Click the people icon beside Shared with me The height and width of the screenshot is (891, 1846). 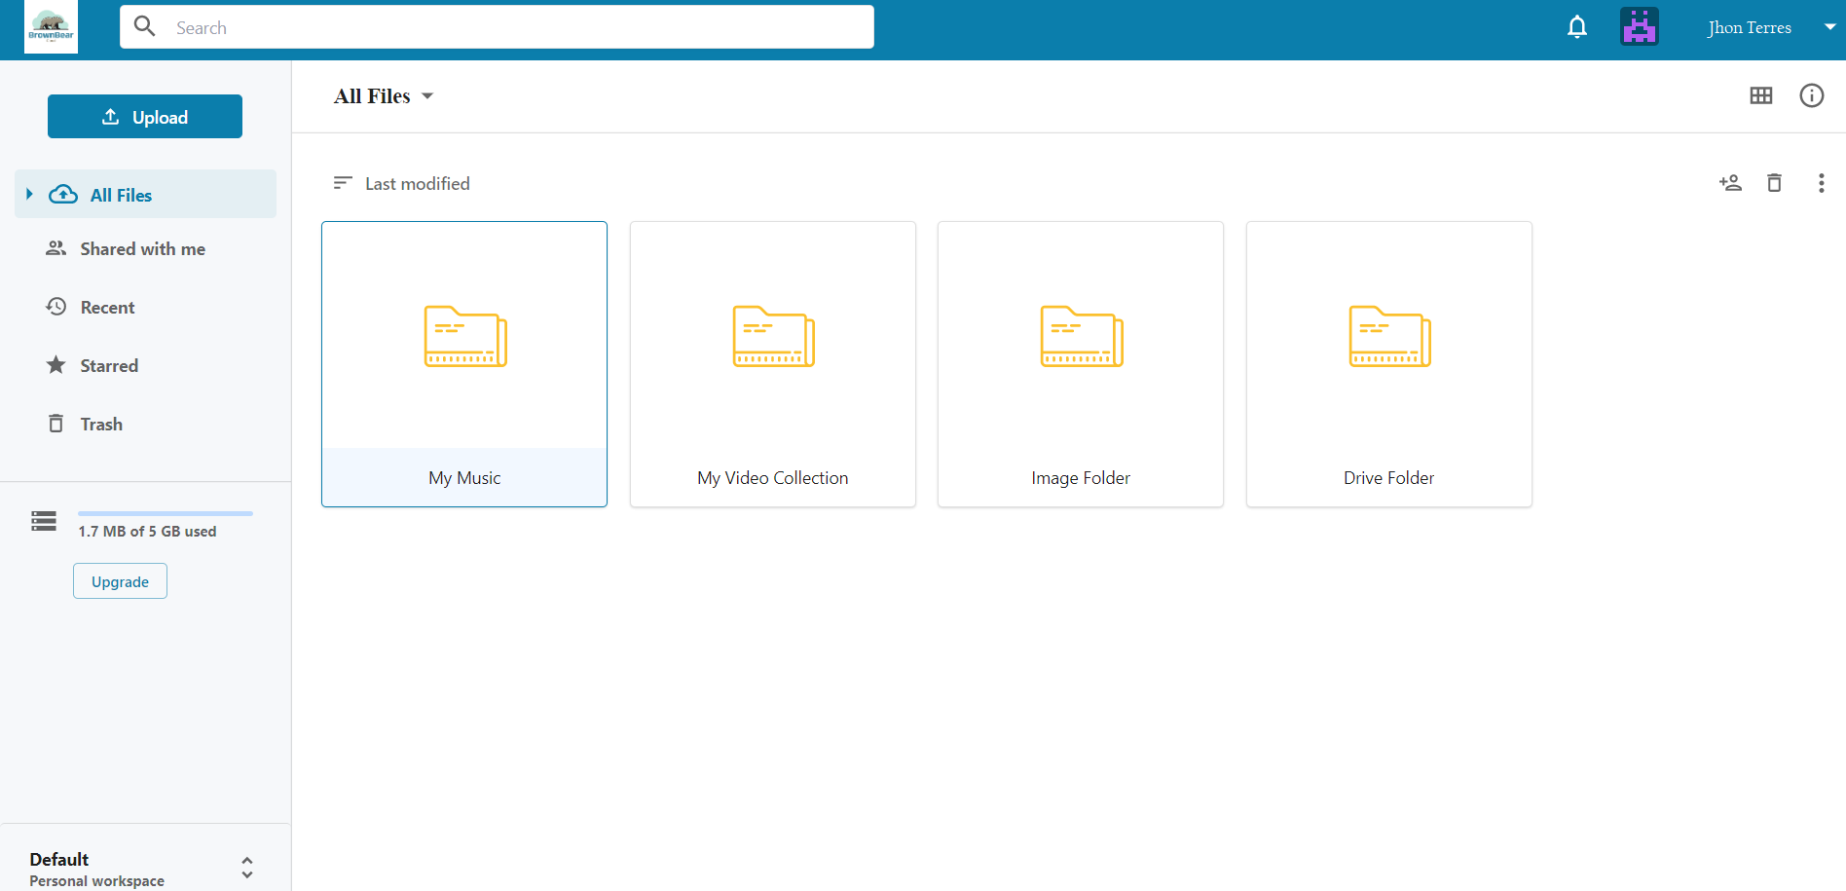coord(56,248)
